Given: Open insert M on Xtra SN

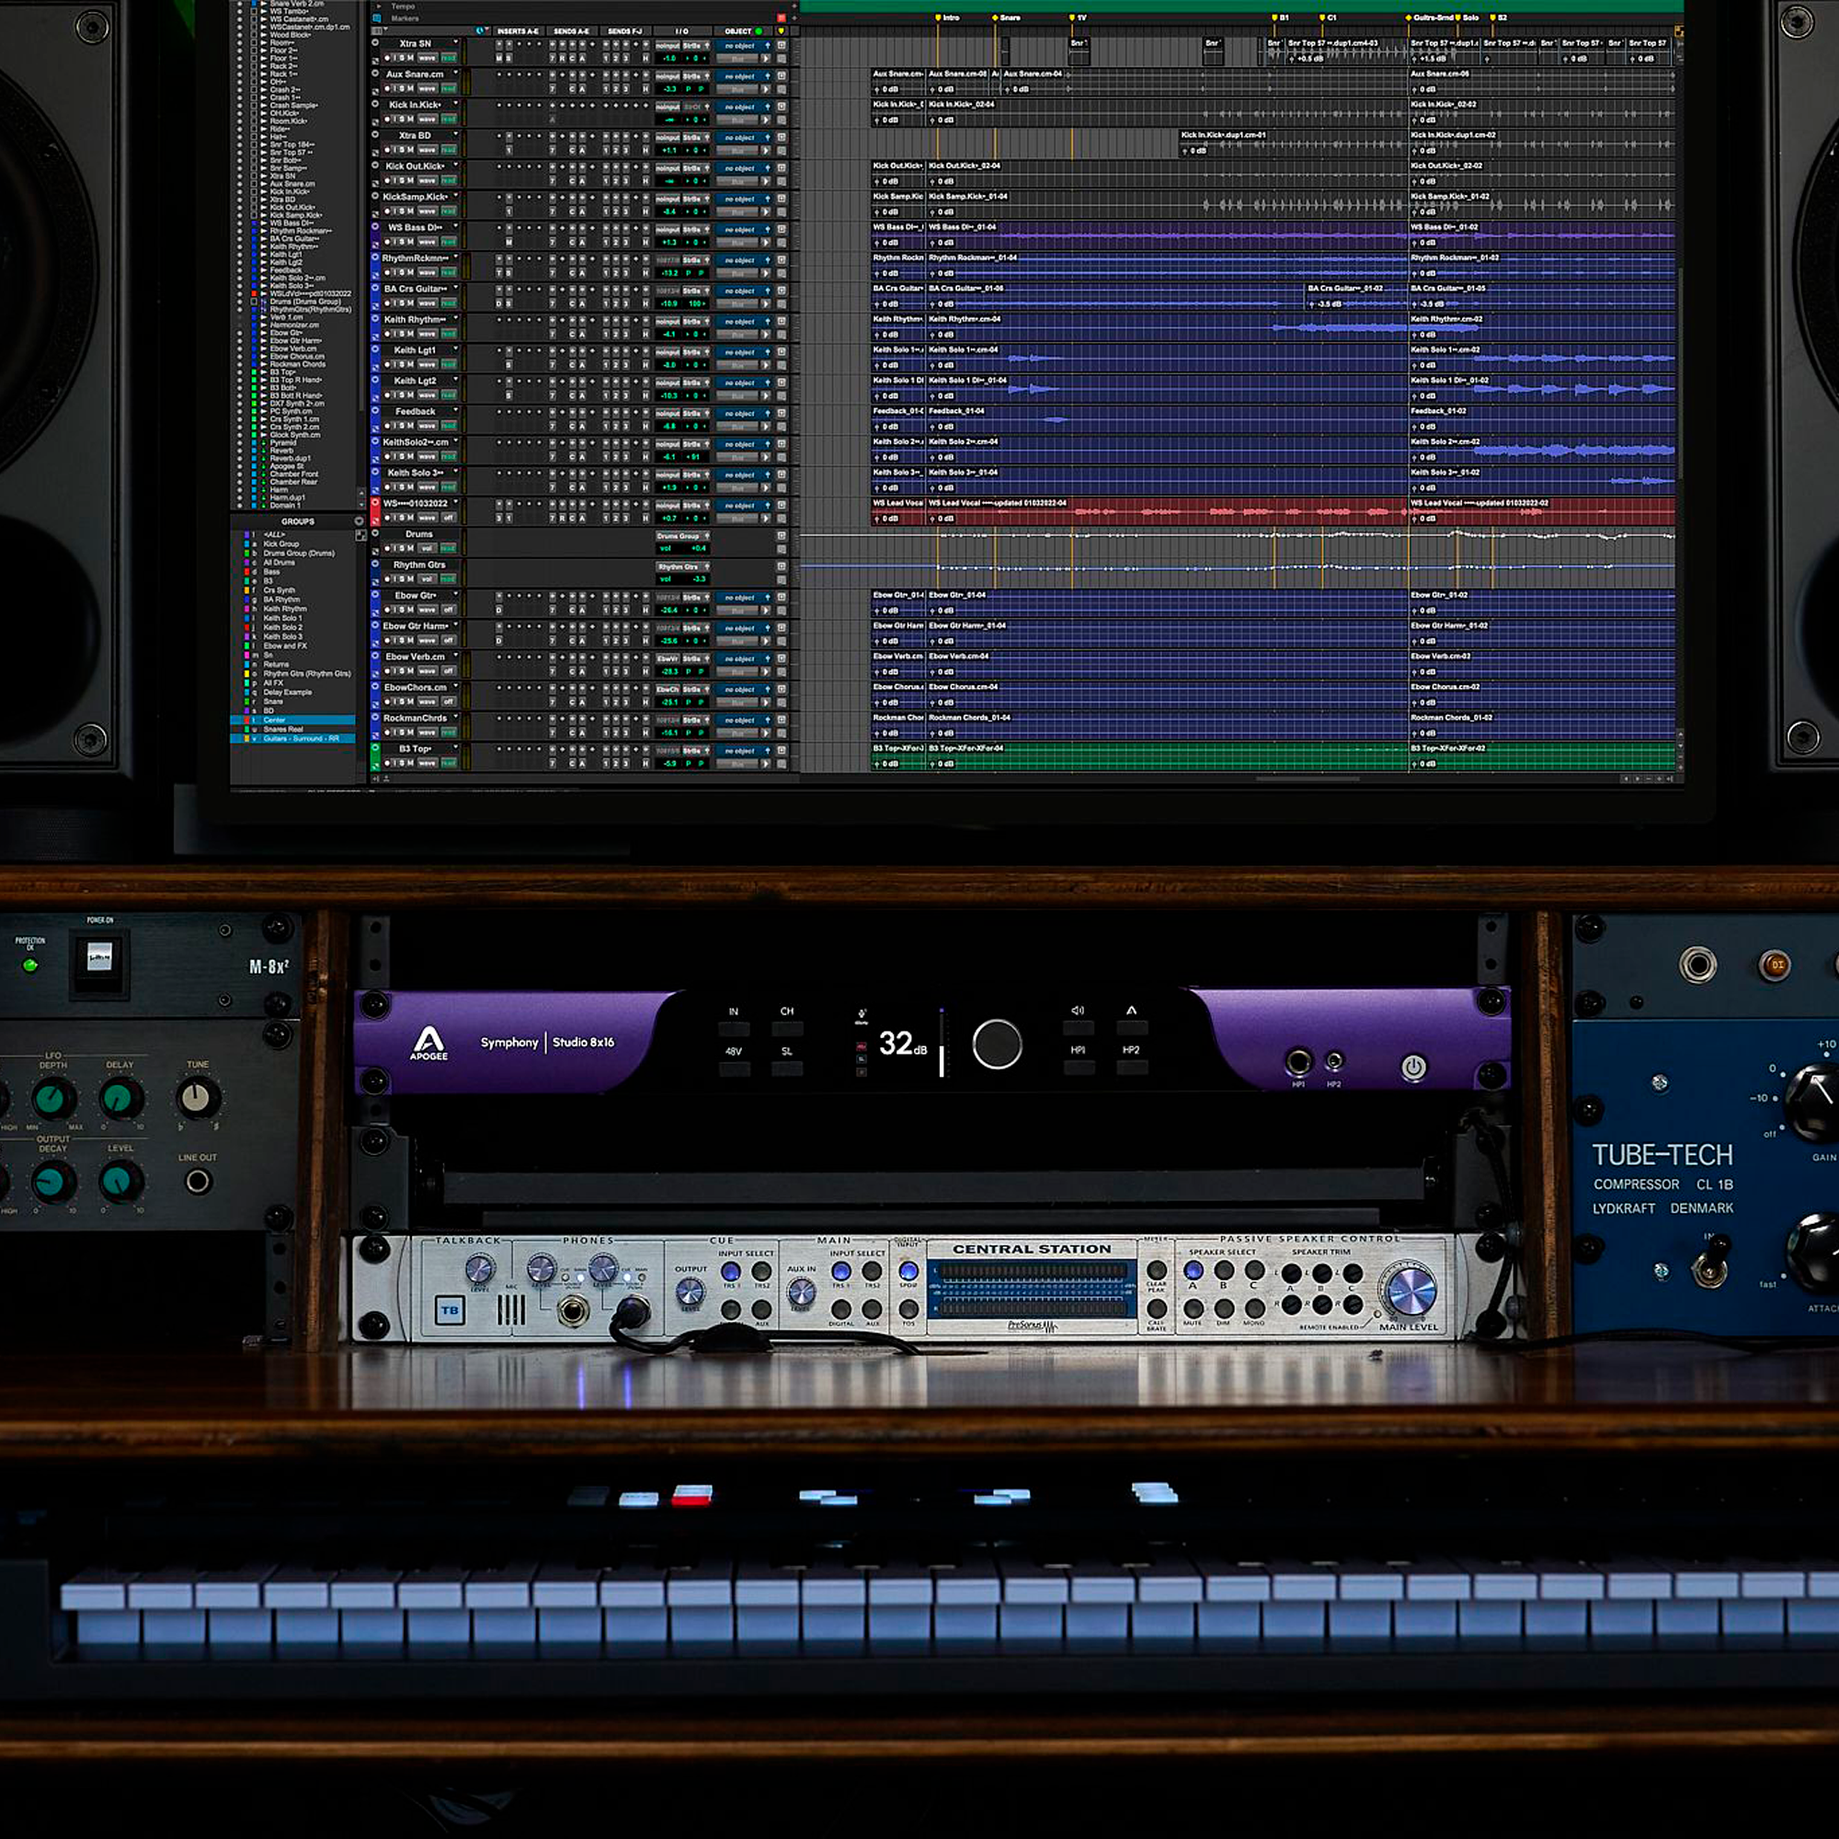Looking at the screenshot, I should click(x=498, y=58).
